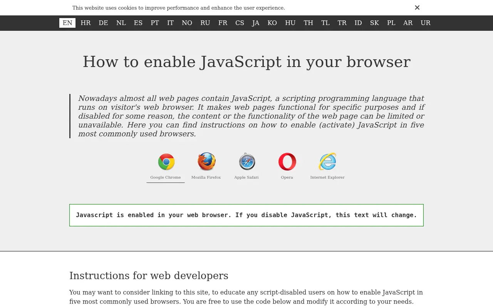
Task: Select the EN language tab
Action: (67, 23)
